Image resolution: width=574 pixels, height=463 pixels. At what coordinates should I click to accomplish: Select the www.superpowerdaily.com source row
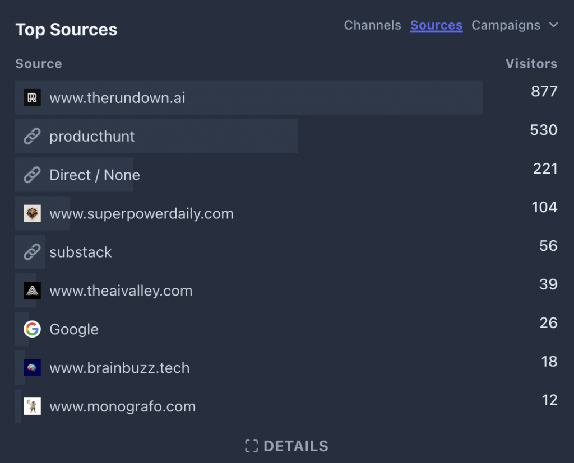(141, 213)
